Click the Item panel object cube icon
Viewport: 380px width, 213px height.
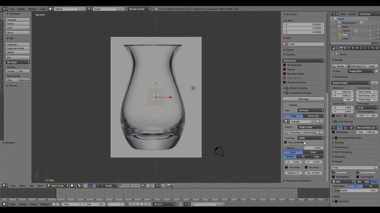(x=285, y=44)
